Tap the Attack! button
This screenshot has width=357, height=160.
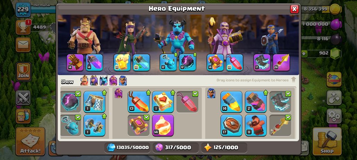pyautogui.click(x=30, y=141)
